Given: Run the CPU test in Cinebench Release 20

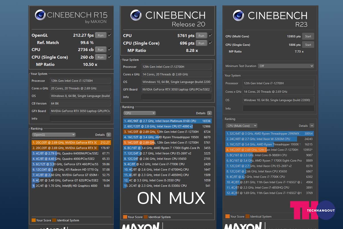Looking at the screenshot, I should pos(202,36).
